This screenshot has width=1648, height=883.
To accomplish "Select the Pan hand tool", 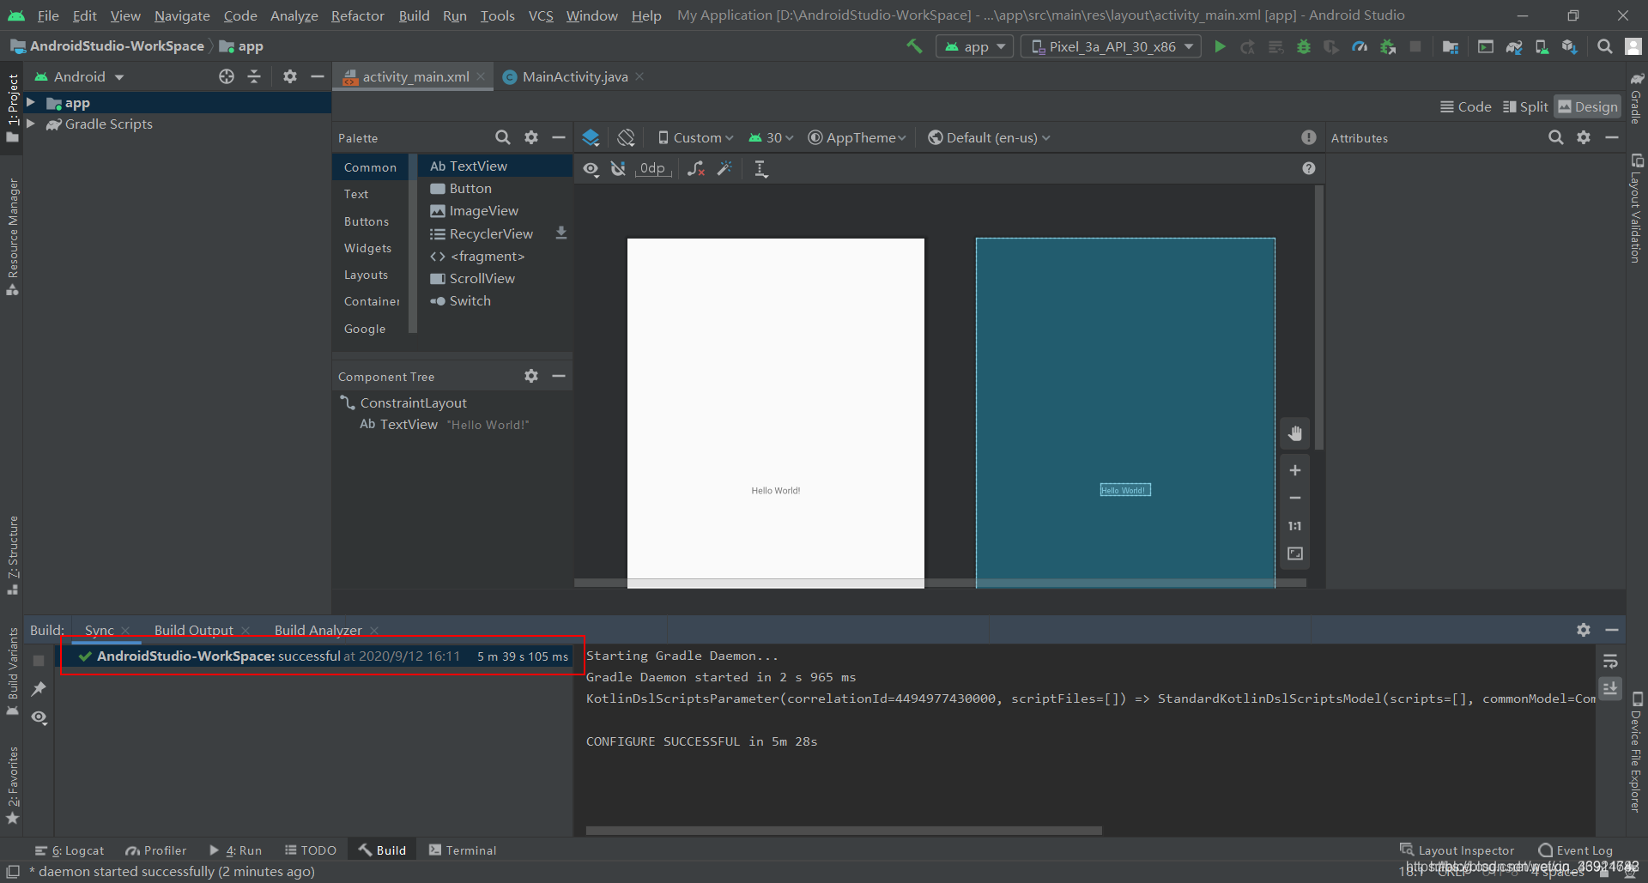I will pos(1295,434).
